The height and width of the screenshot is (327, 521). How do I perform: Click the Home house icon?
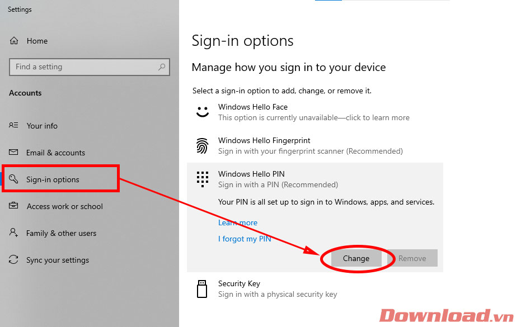pyautogui.click(x=15, y=41)
